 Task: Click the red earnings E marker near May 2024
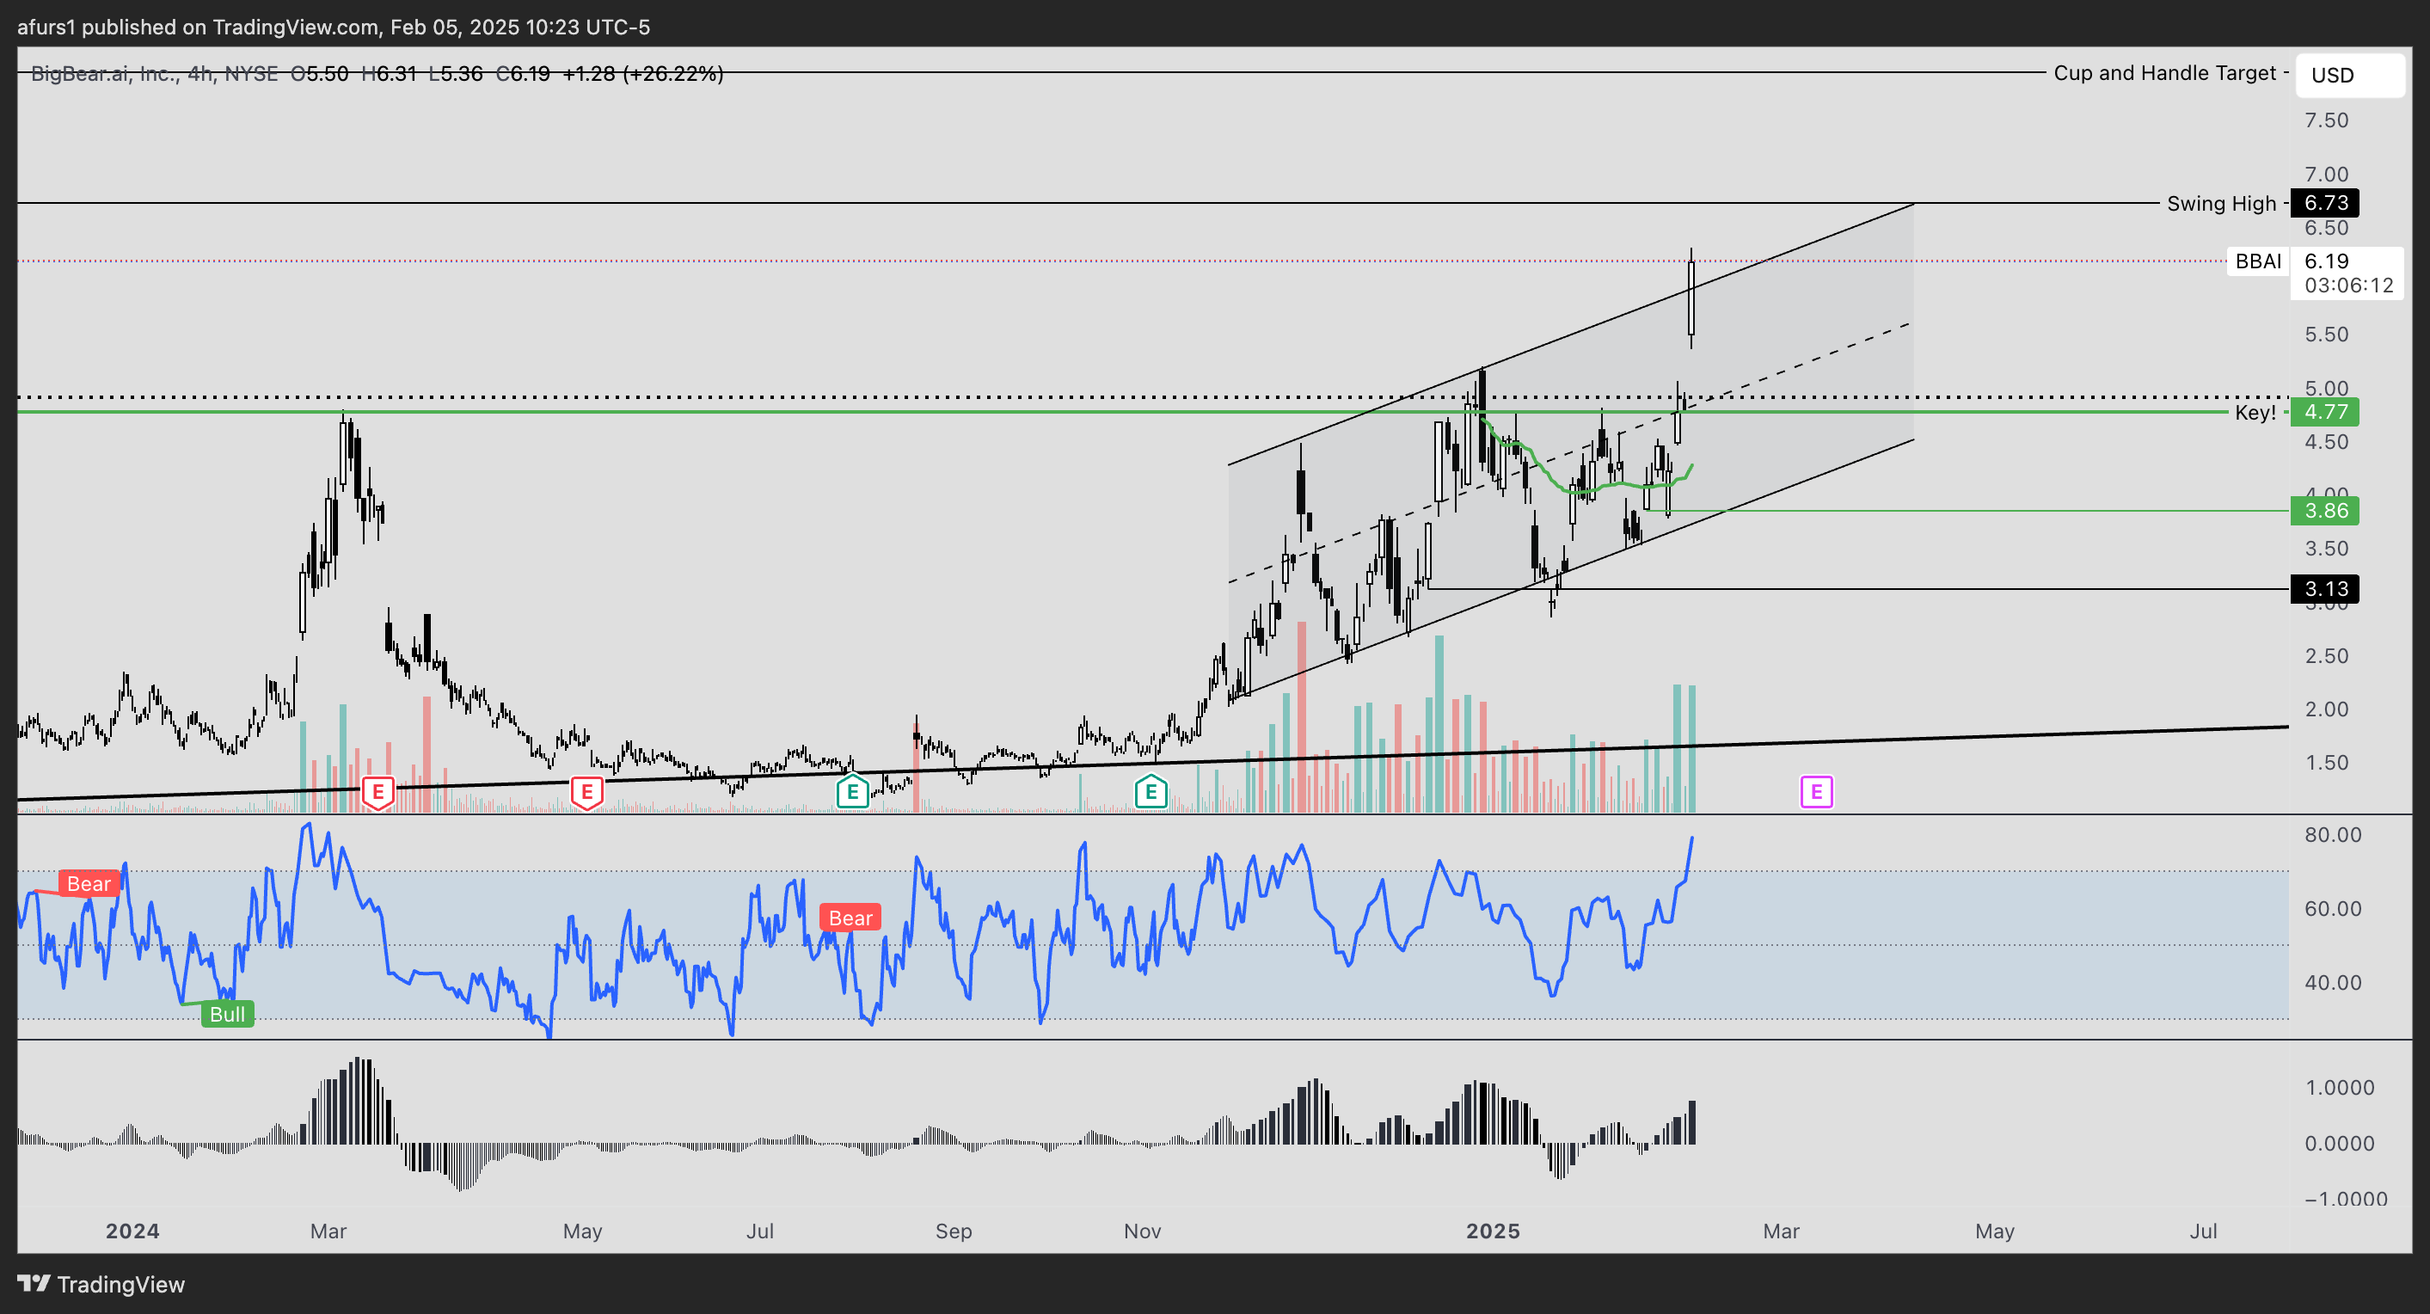586,792
